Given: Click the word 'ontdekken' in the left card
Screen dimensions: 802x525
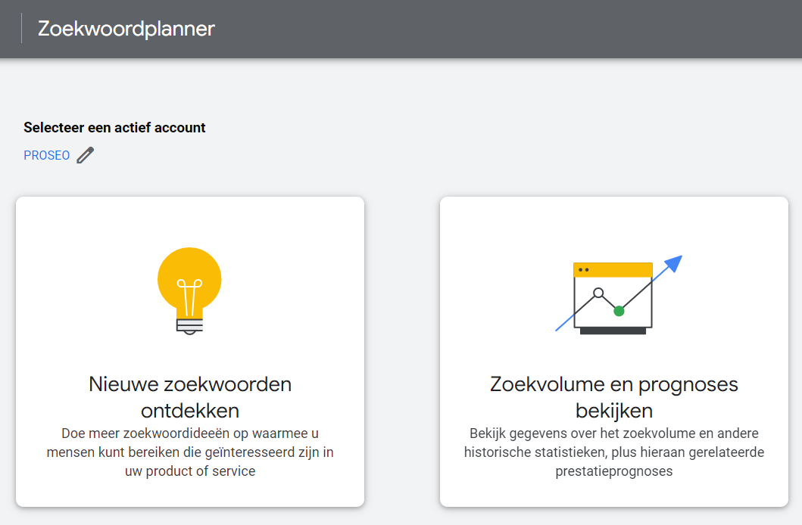Looking at the screenshot, I should click(x=190, y=411).
